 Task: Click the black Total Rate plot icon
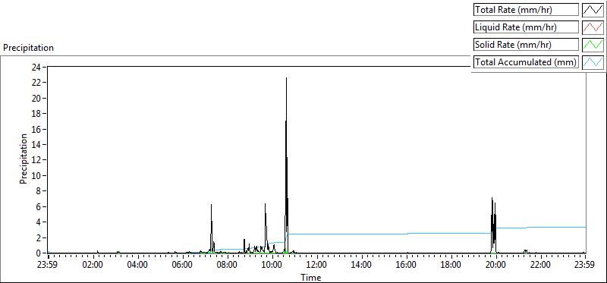[x=593, y=10]
